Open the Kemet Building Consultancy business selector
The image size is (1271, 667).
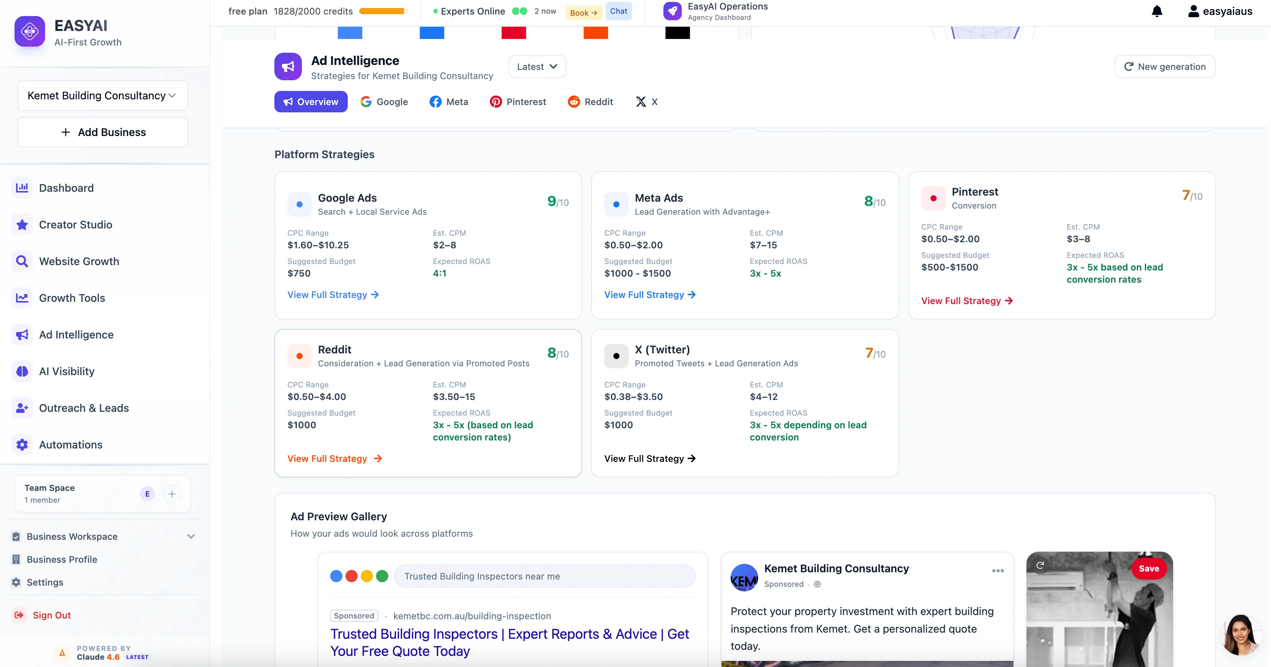[x=102, y=95]
